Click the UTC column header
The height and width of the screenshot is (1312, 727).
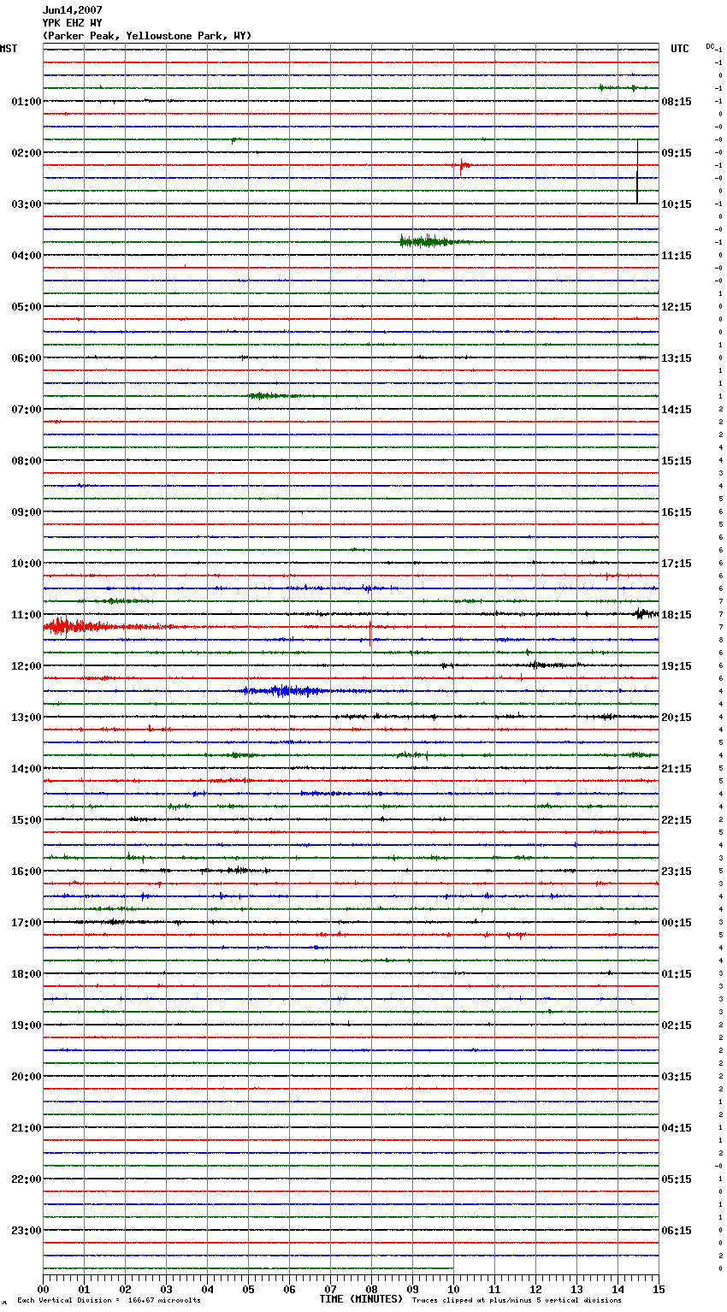pos(679,49)
